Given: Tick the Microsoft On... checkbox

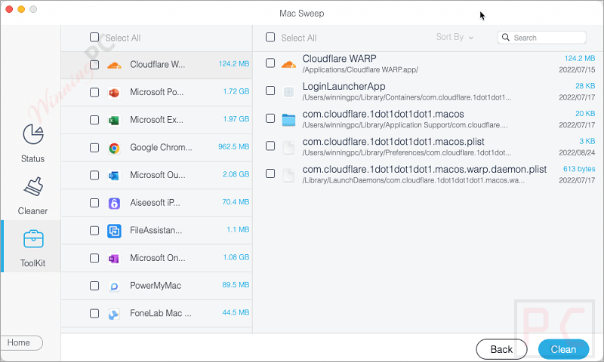Looking at the screenshot, I should (x=94, y=258).
